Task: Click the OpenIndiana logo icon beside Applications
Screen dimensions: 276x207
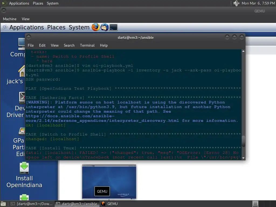Action: click(x=5, y=27)
